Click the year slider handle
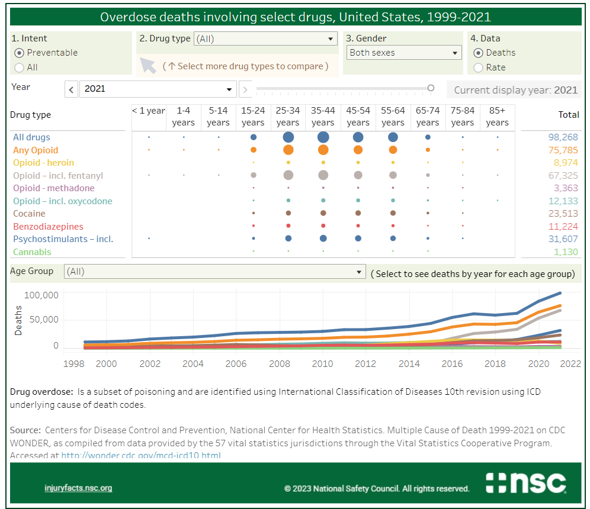The height and width of the screenshot is (509, 590). coord(431,88)
